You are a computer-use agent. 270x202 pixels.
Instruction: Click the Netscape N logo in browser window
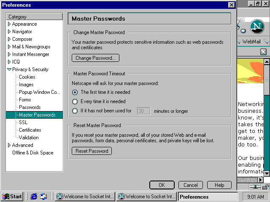257,27
